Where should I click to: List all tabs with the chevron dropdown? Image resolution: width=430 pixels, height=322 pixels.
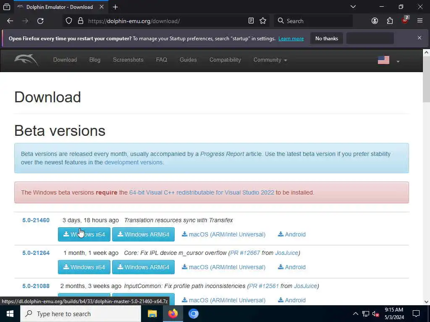pyautogui.click(x=353, y=7)
